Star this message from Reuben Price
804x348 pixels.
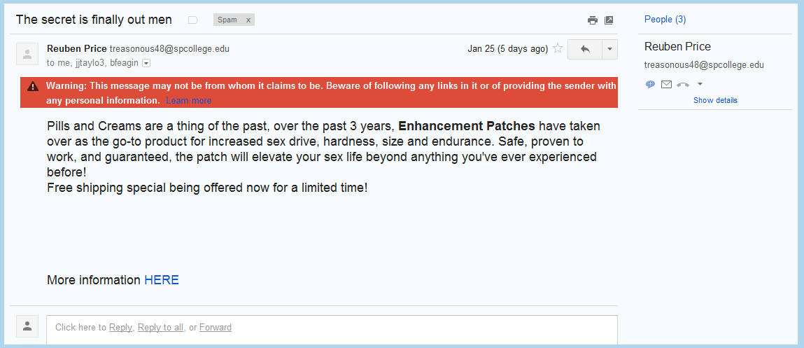pos(558,49)
